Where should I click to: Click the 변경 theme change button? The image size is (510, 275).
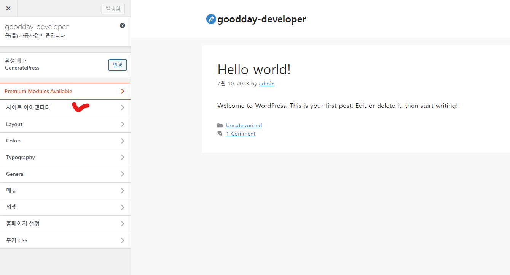tap(118, 65)
